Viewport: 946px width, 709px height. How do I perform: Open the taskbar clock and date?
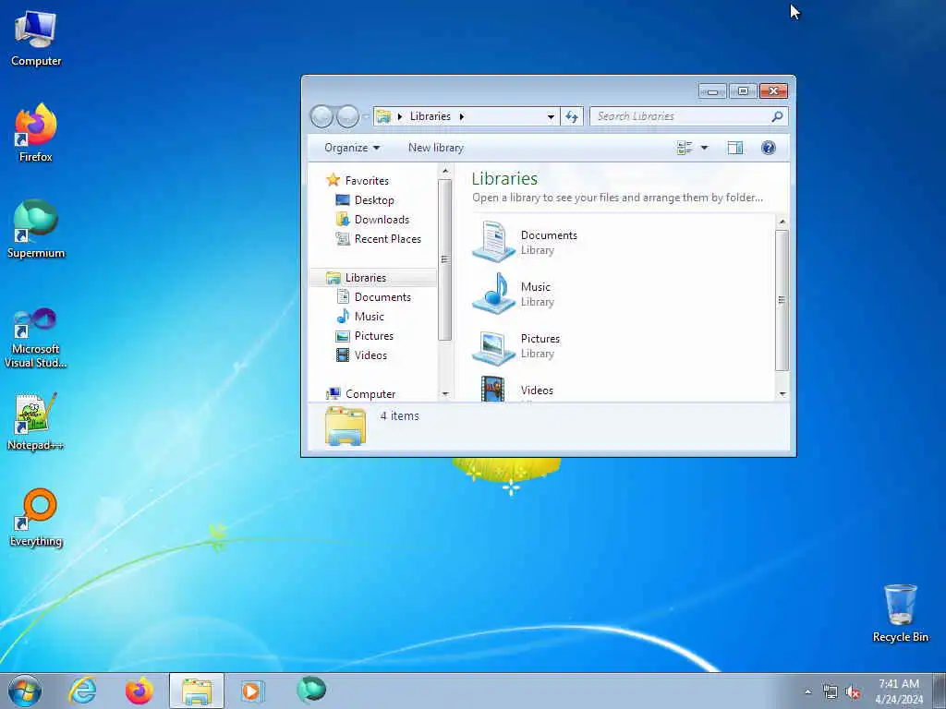coord(899,691)
